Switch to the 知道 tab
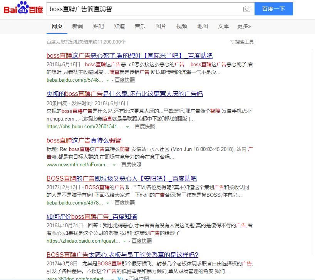315x280 pixels. point(119,26)
